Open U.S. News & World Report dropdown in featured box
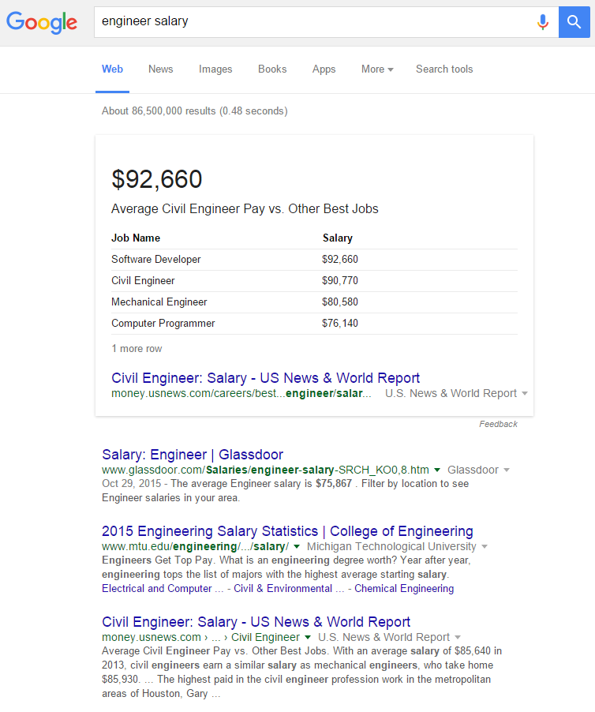This screenshot has width=595, height=712. click(525, 393)
